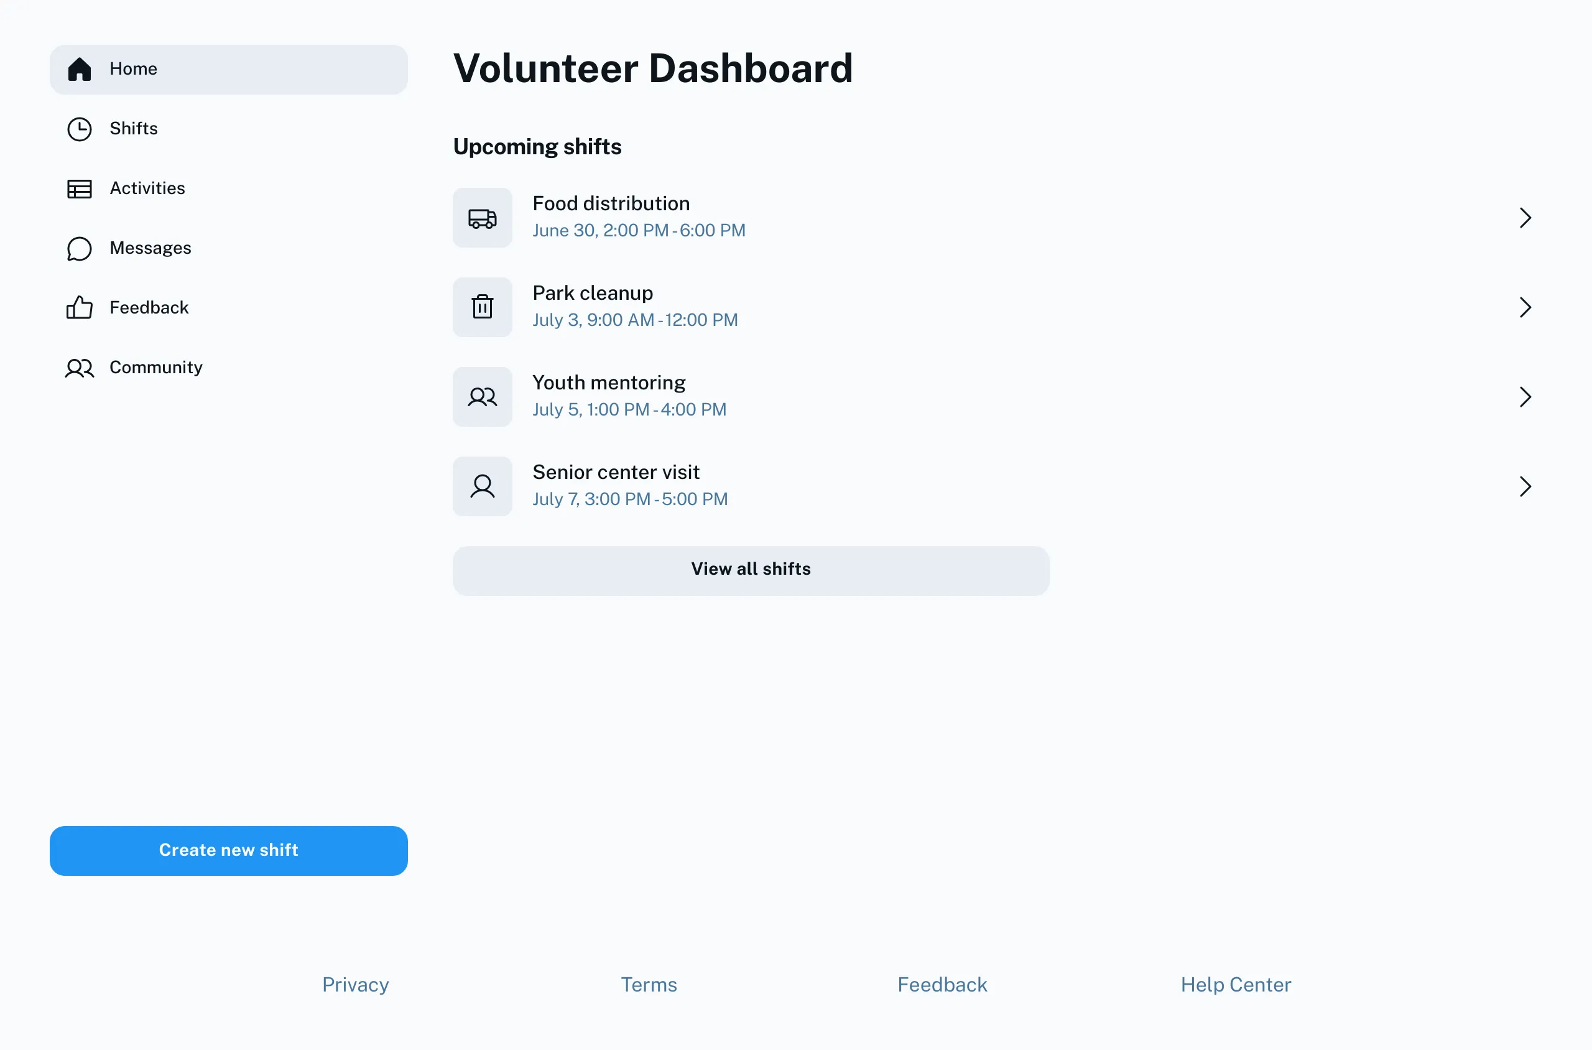
Task: Select the Food distribution shift title
Action: [x=611, y=203]
